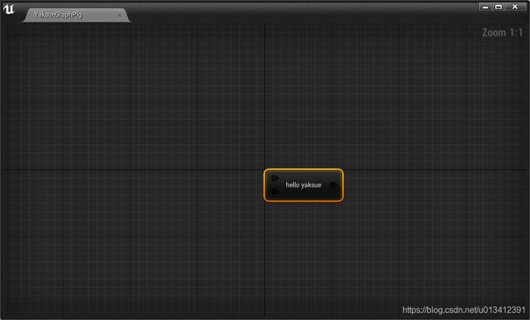
Task: Click the maximize window icon
Action: point(499,6)
